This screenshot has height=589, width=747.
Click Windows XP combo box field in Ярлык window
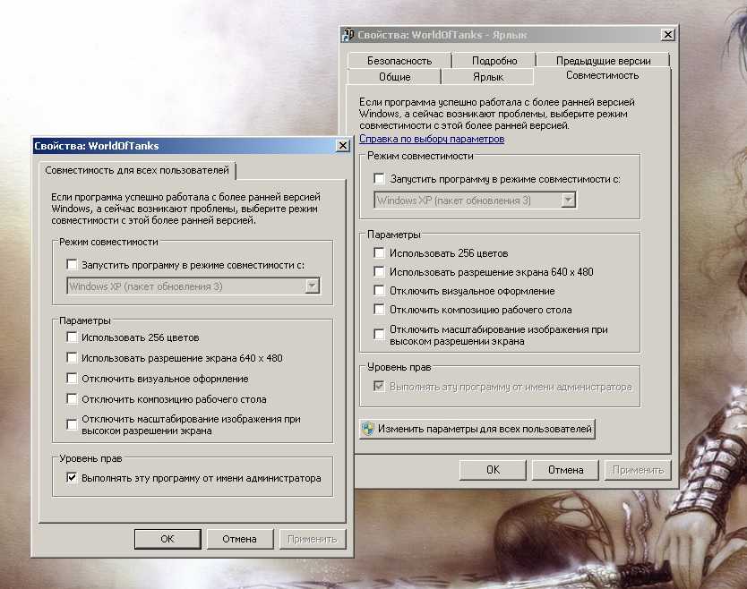475,200
